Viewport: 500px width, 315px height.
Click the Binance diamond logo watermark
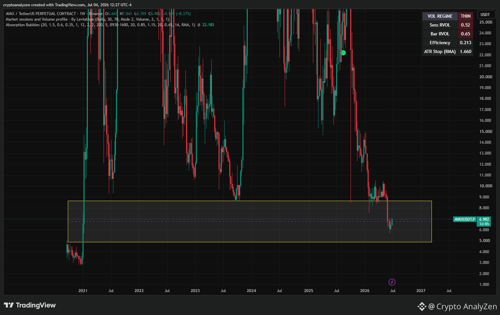pyautogui.click(x=422, y=306)
